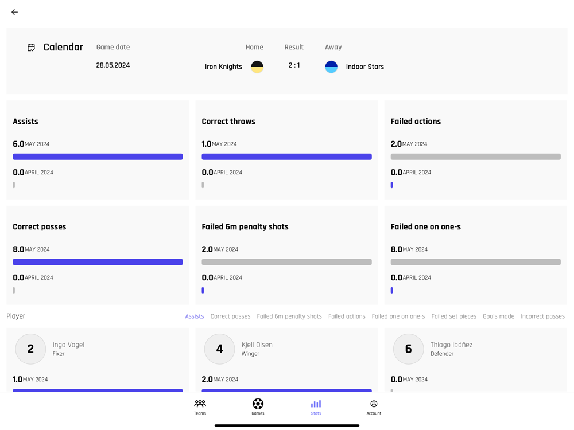Open Ingo Vogel's number 2 avatar

[x=30, y=349]
